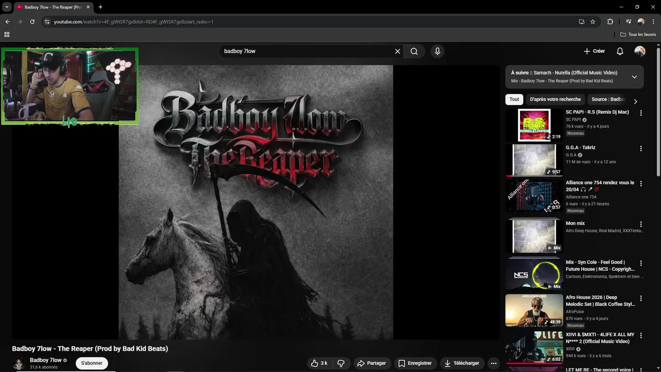Open options for G.G.A - Takriz video
Screen dimensions: 661x372
(641, 148)
